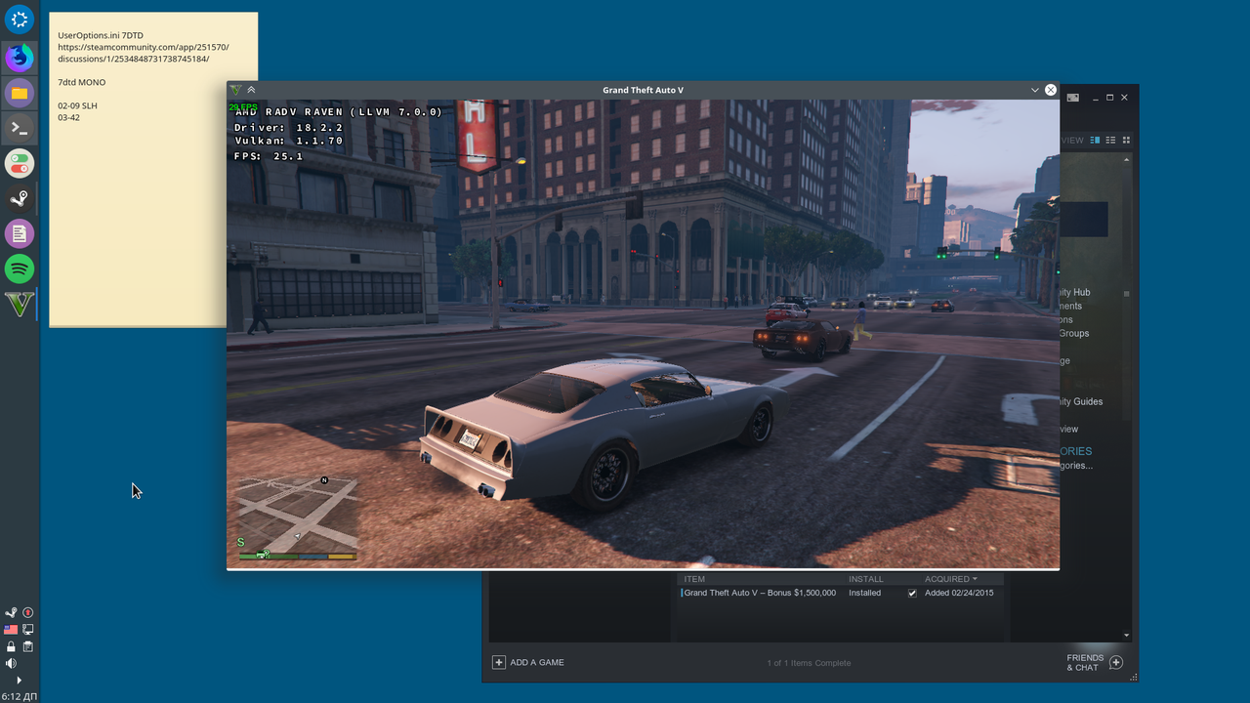Screen dimensions: 1250x703
Task: Click the '1 of 1 Items Complete' status
Action: (x=809, y=663)
